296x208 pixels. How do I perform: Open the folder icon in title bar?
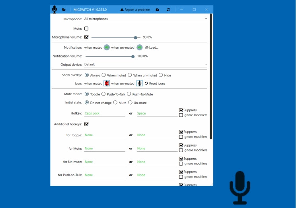pyautogui.click(x=64, y=10)
